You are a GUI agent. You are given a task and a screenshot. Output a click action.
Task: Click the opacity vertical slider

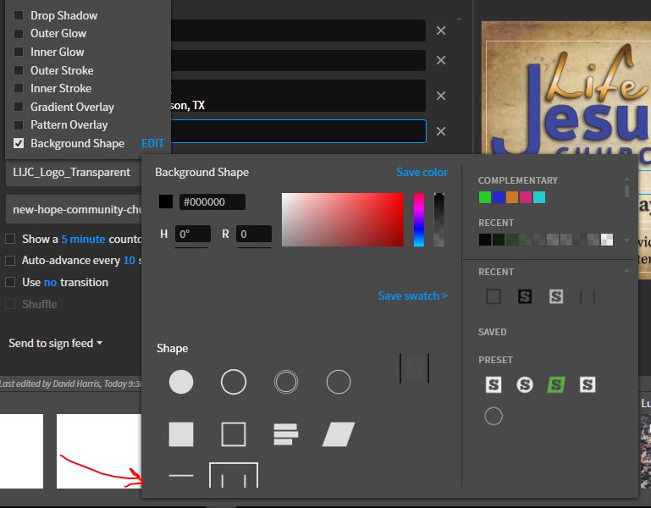point(439,220)
